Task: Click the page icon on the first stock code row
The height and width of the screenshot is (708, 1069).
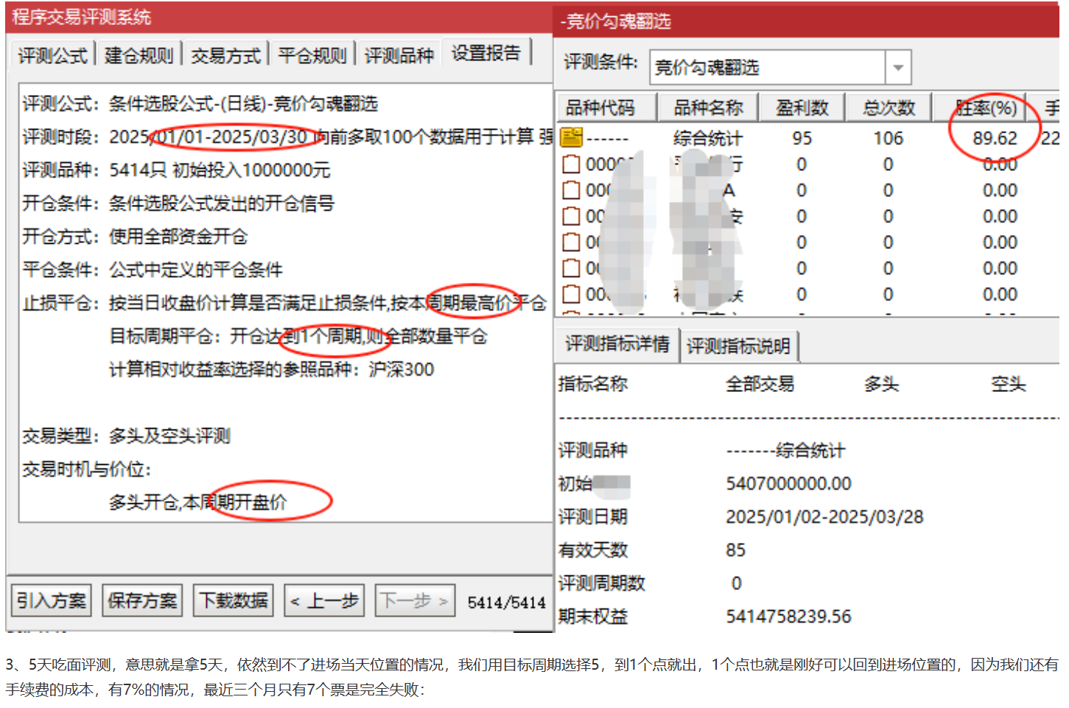Action: (x=572, y=164)
